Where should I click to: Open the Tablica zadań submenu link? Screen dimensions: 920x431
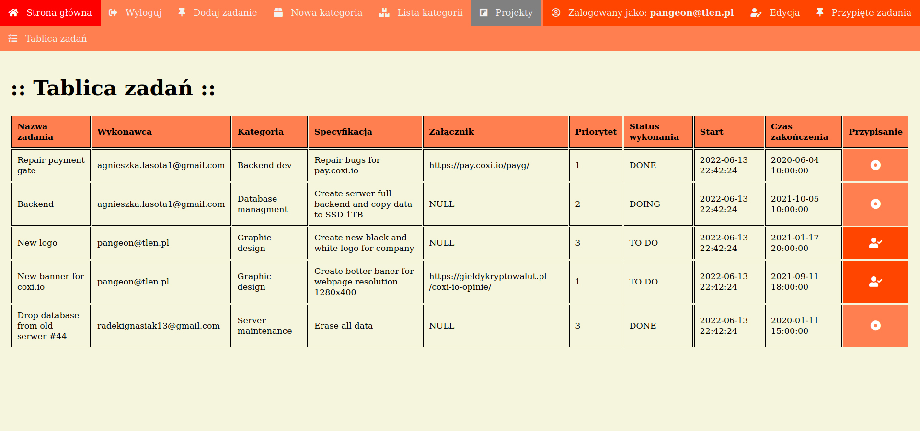[x=48, y=38]
